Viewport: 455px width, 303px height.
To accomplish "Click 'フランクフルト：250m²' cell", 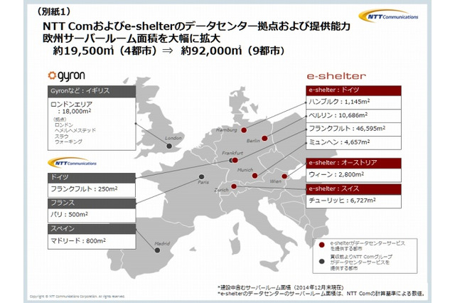I will click(92, 189).
